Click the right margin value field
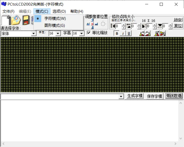184x147 pixels. point(150,26)
